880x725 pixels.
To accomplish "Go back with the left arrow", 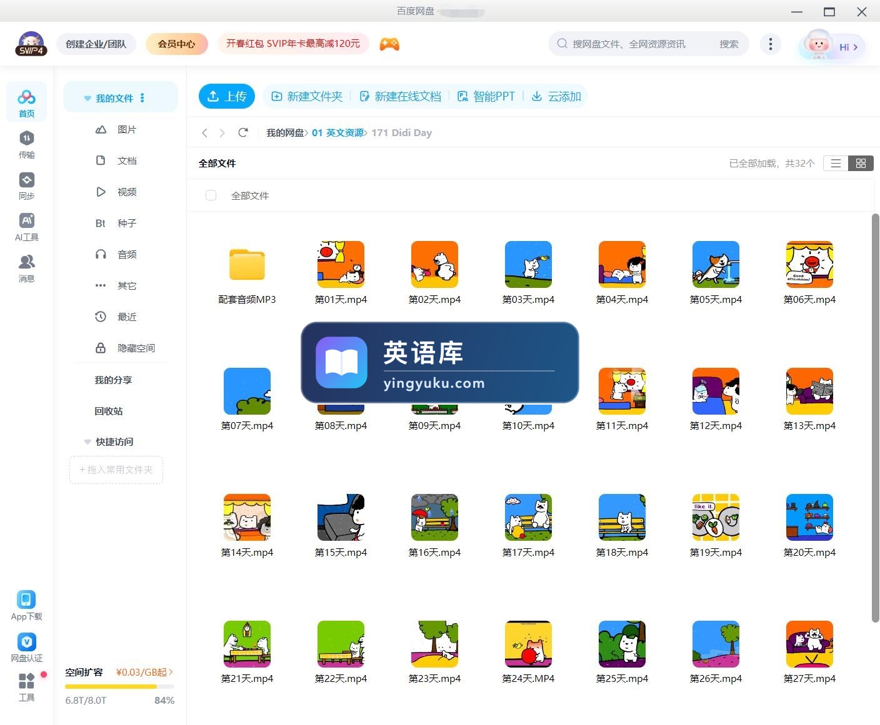I will click(205, 132).
